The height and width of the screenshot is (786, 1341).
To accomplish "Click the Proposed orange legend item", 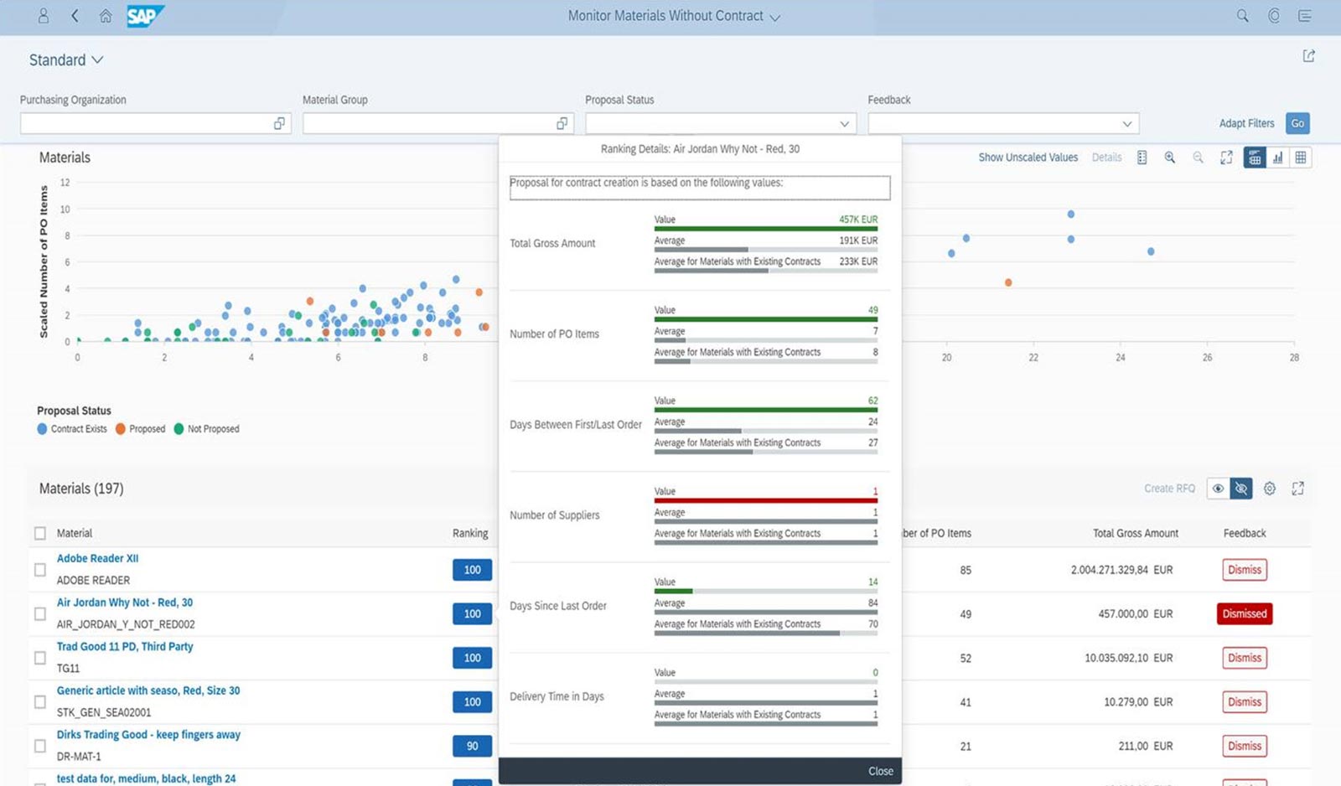I will point(140,429).
